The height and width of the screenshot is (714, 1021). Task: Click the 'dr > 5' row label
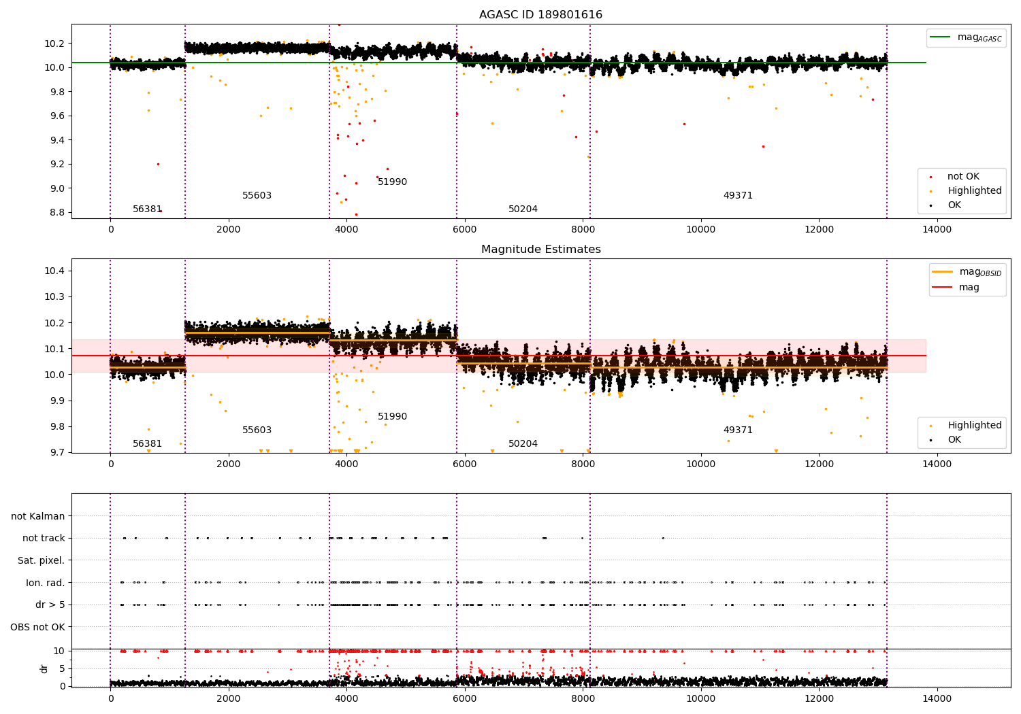click(50, 605)
